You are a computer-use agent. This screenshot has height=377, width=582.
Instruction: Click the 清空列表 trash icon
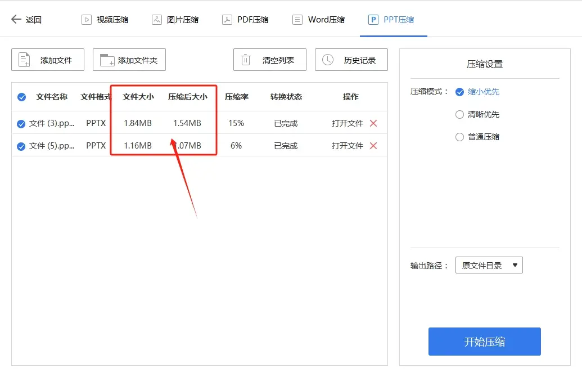point(246,59)
